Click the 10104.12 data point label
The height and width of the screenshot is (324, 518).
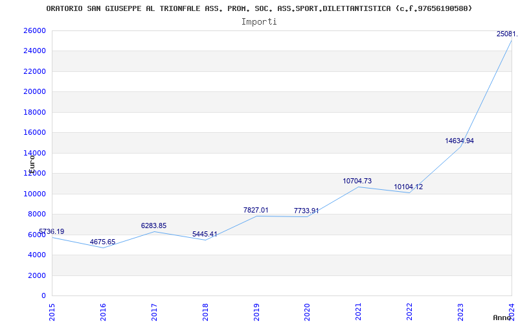point(408,187)
